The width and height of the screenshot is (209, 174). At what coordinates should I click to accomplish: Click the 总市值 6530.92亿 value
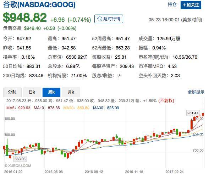77,57
